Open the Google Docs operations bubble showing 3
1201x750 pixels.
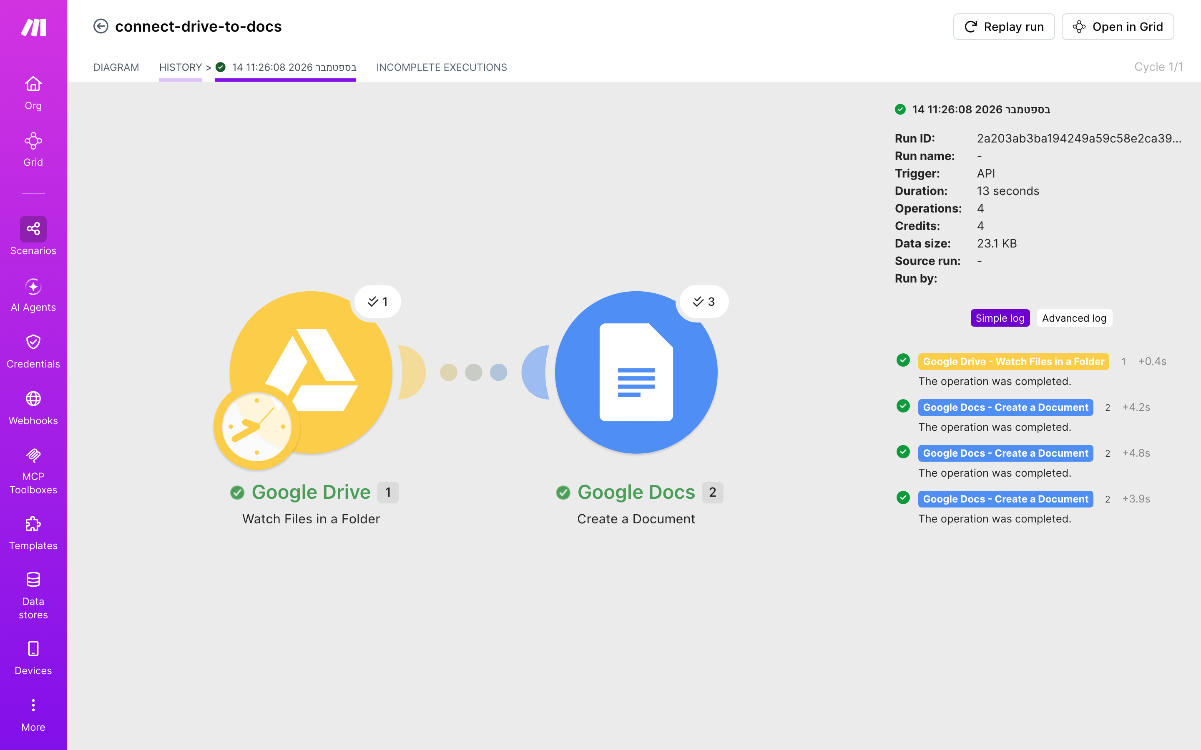[x=704, y=302]
